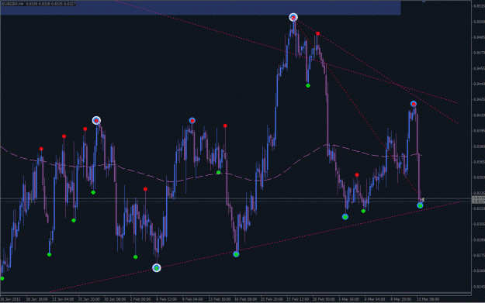The width and height of the screenshot is (485, 303).
Task: Click the '6 Mar 04:00' time axis label
Action: (x=375, y=299)
